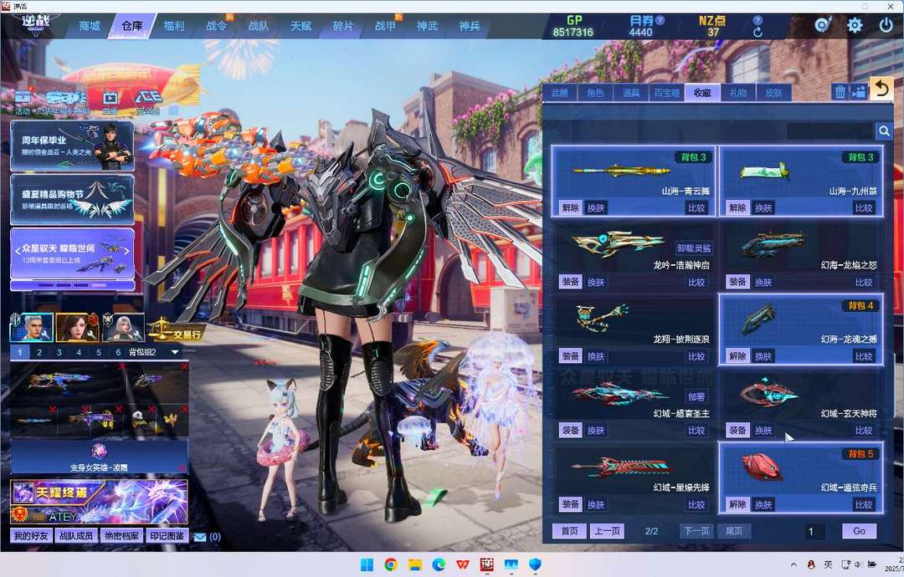Show previous promotional banner with left chevron
The image size is (904, 577).
tap(18, 251)
